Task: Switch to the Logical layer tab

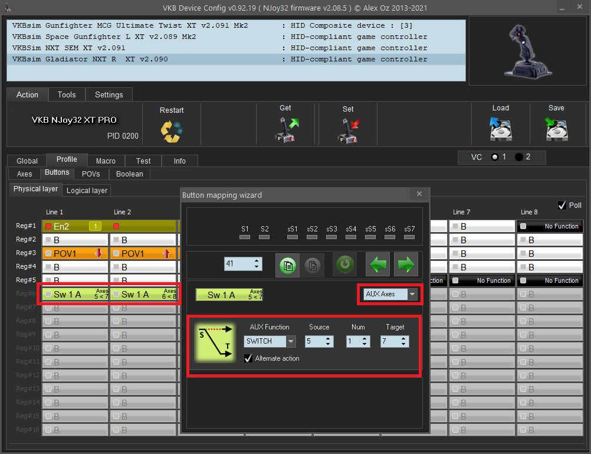Action: (87, 190)
